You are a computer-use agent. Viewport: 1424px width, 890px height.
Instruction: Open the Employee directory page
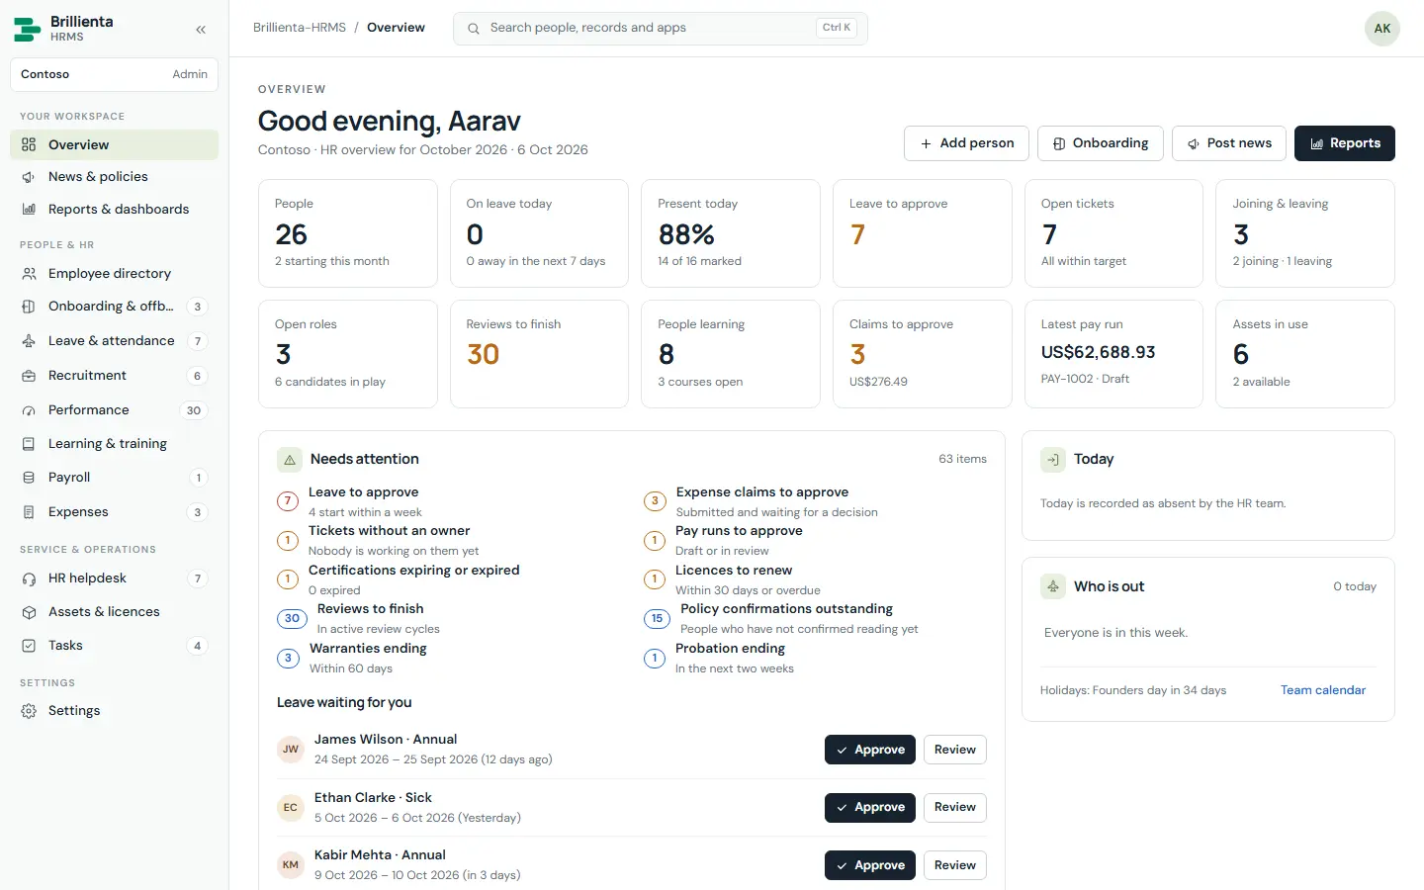(x=114, y=274)
